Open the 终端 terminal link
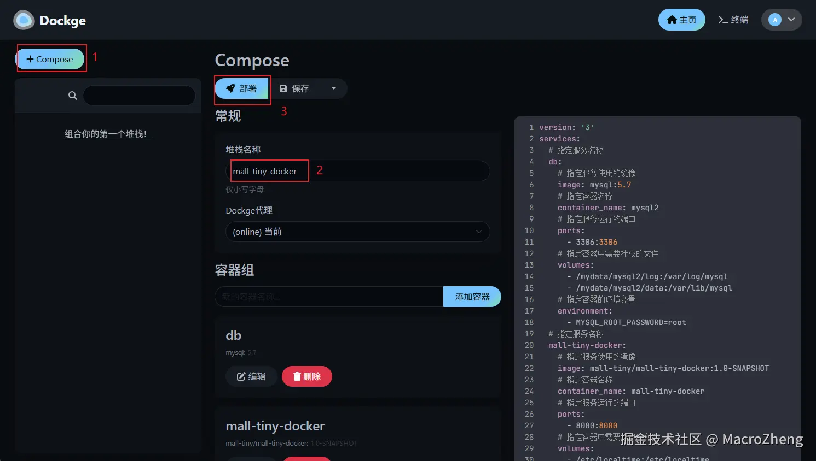This screenshot has width=816, height=461. pos(733,20)
